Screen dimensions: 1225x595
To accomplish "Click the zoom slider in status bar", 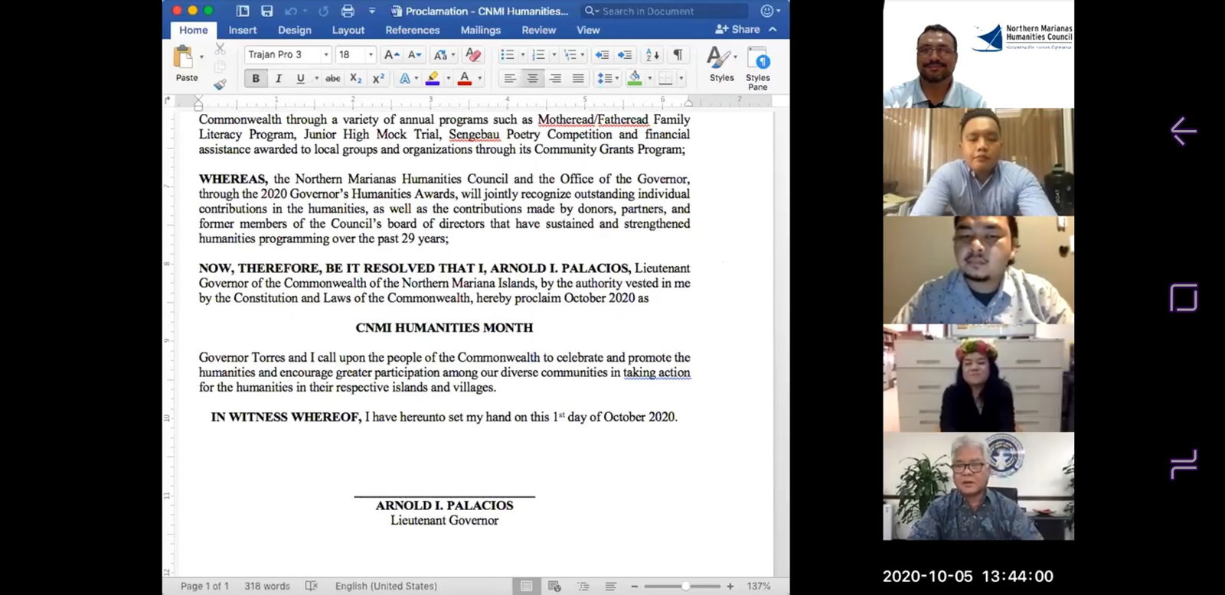I will click(684, 586).
